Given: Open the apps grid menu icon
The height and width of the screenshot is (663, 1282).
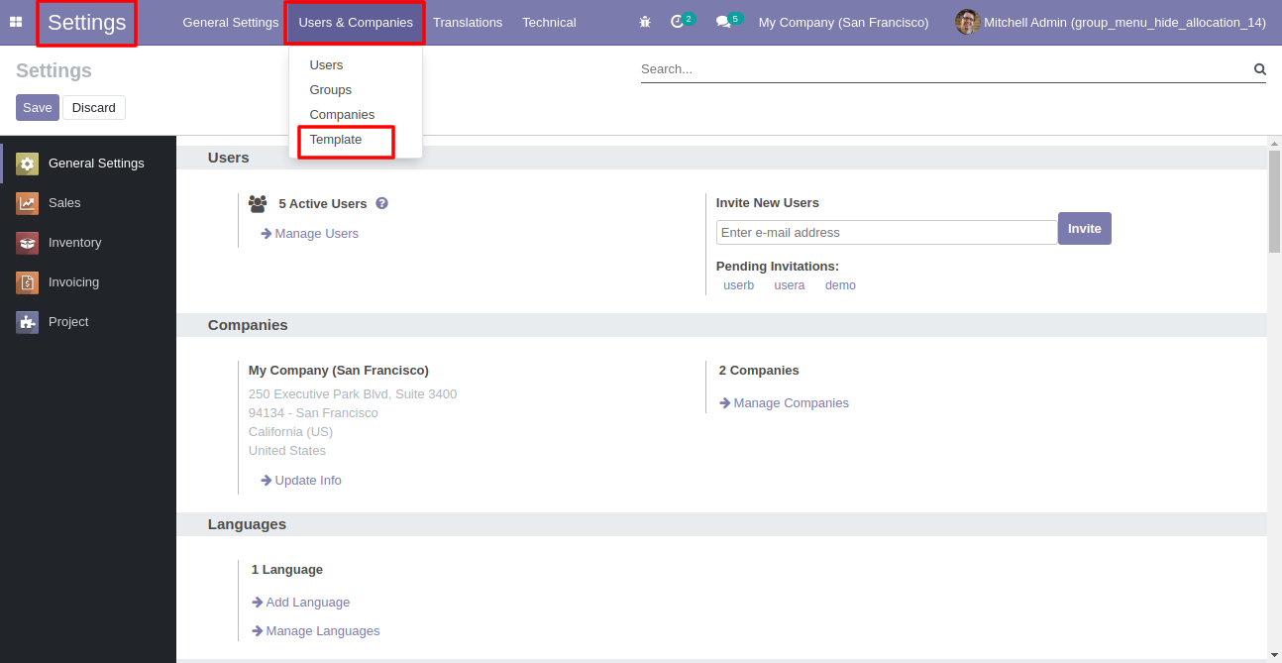Looking at the screenshot, I should point(16,22).
